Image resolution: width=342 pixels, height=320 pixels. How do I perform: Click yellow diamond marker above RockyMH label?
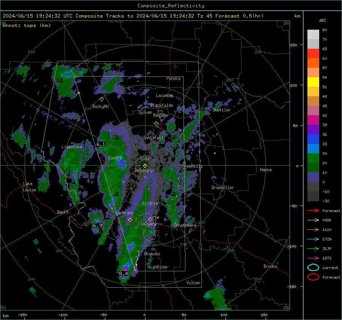click(101, 99)
